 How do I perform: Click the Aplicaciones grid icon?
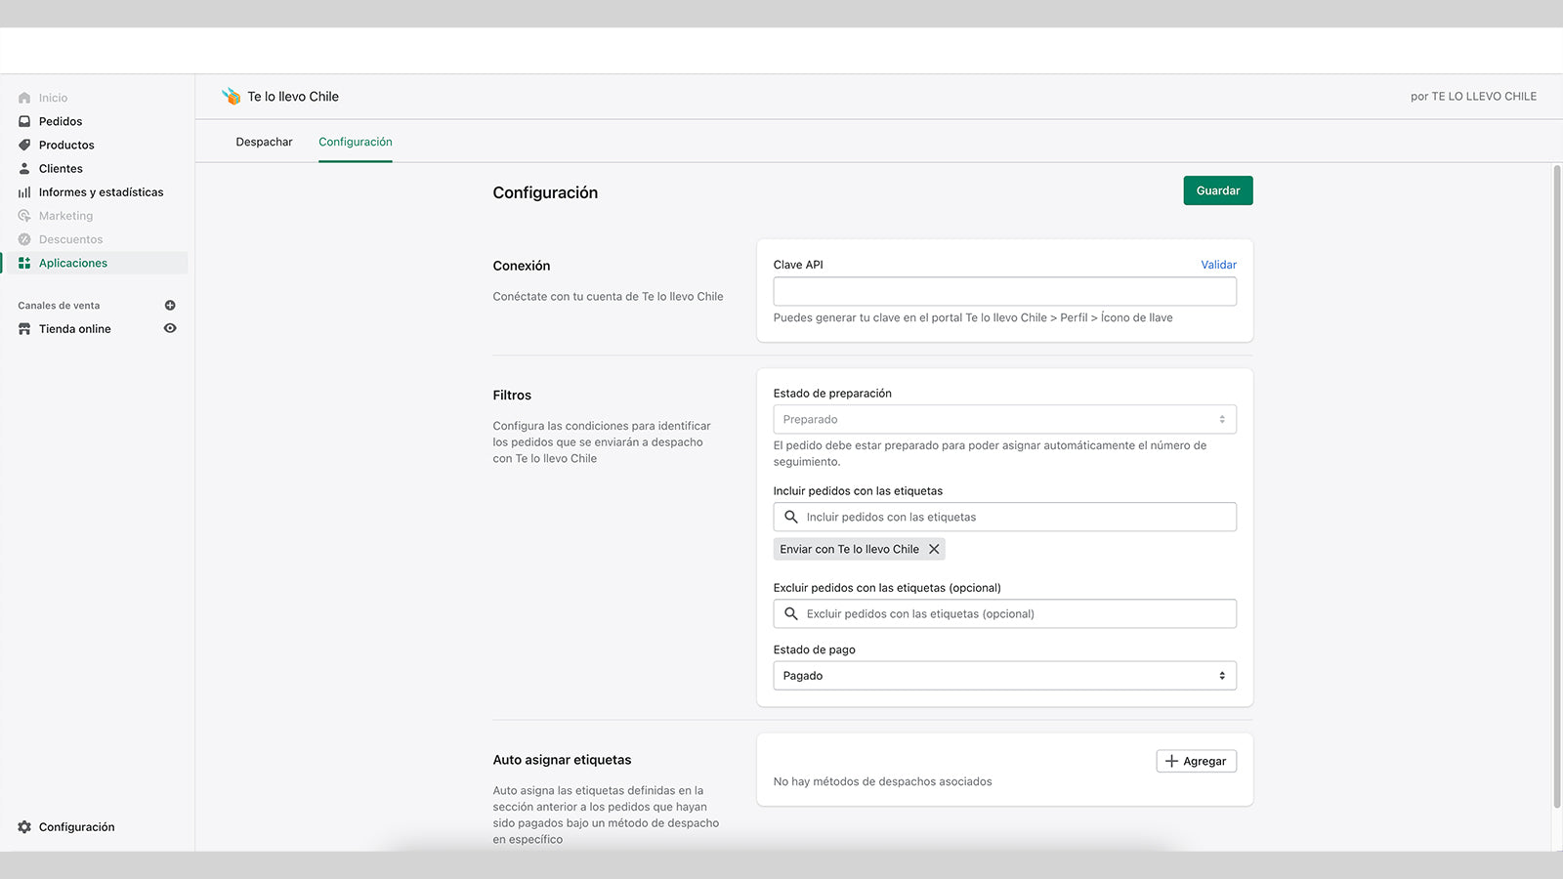tap(24, 263)
